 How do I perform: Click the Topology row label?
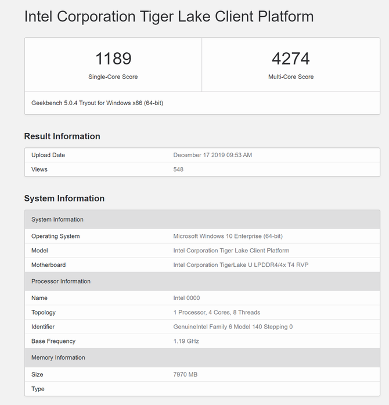[x=44, y=312]
